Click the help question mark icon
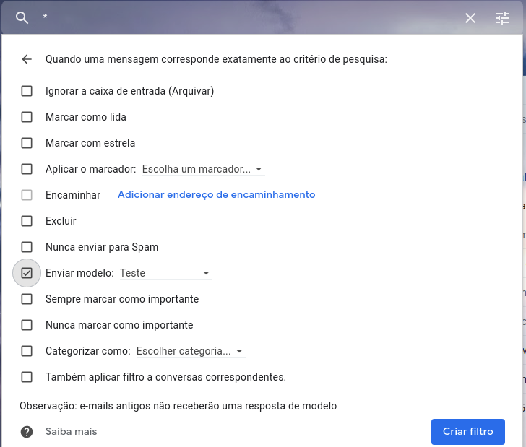Image resolution: width=526 pixels, height=447 pixels. [x=27, y=432]
